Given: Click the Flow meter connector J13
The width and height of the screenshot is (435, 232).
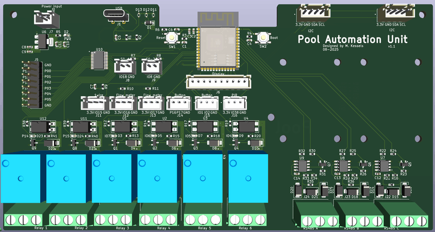Looking at the screenshot, I should 151,103.
